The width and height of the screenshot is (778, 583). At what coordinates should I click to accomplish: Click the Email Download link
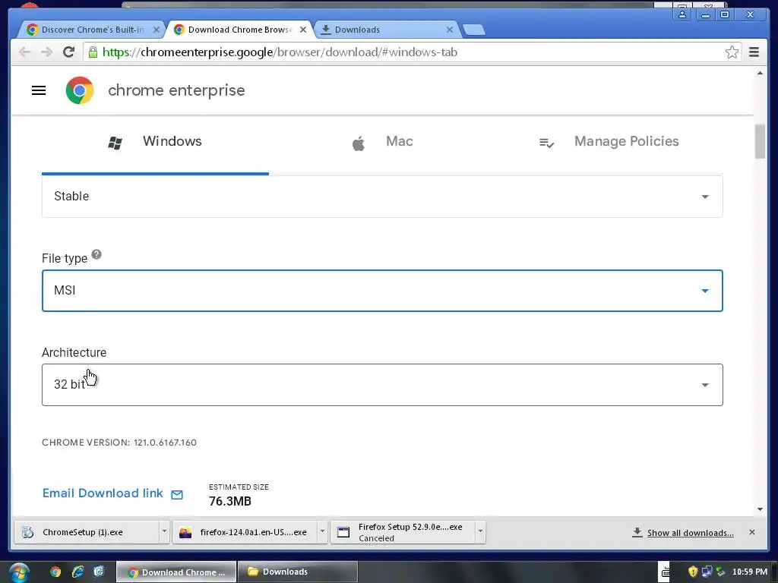pos(103,493)
